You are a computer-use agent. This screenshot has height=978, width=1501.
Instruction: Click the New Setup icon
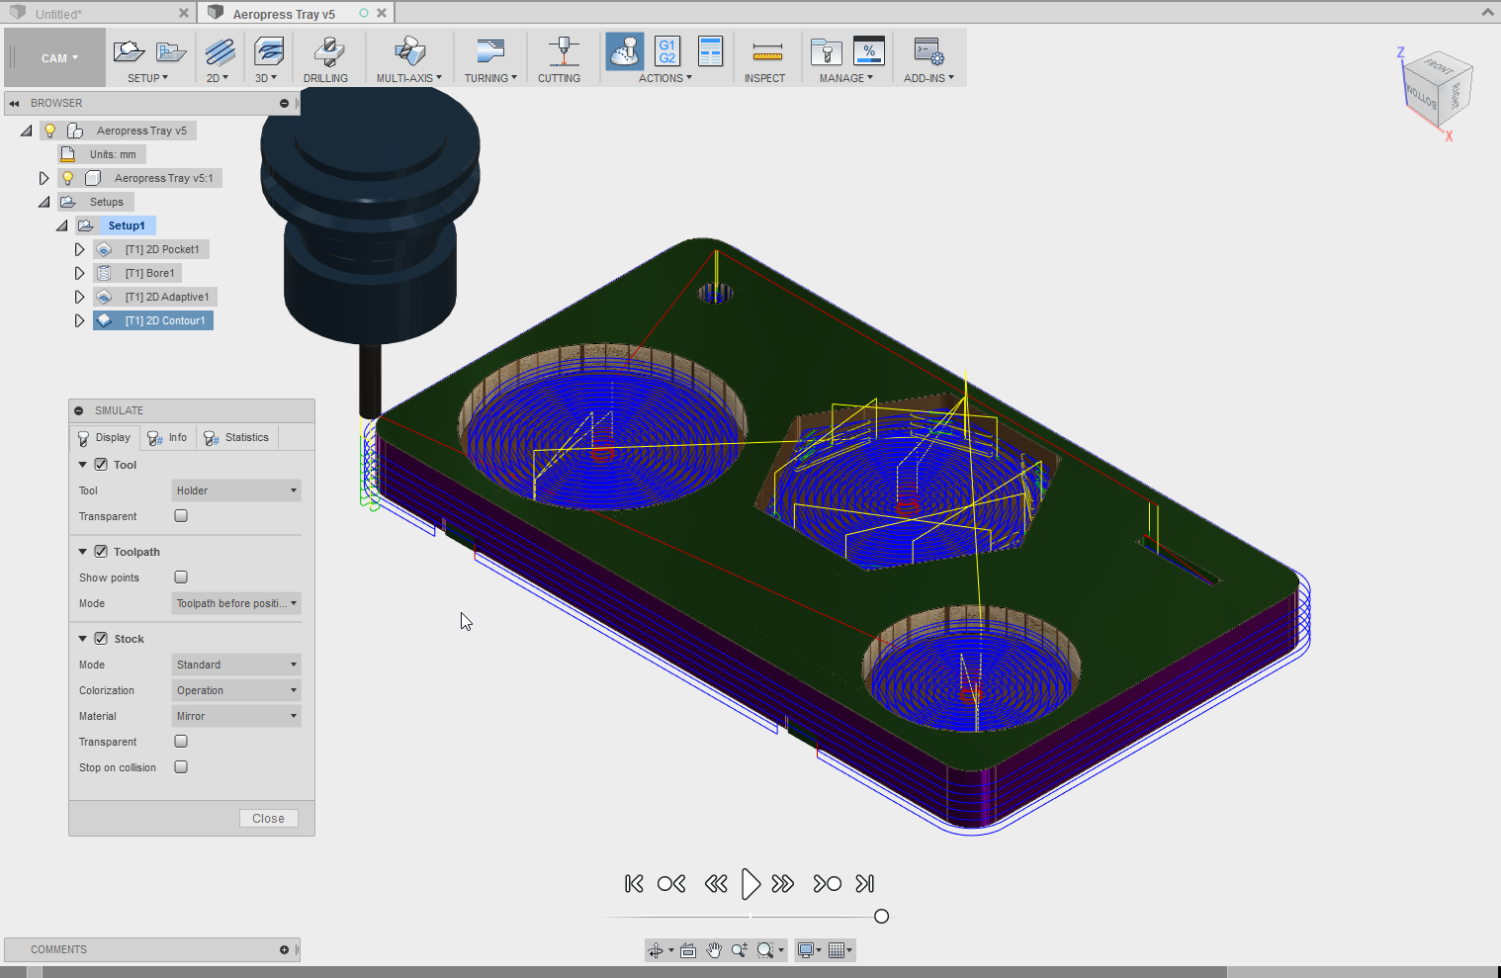pyautogui.click(x=129, y=51)
